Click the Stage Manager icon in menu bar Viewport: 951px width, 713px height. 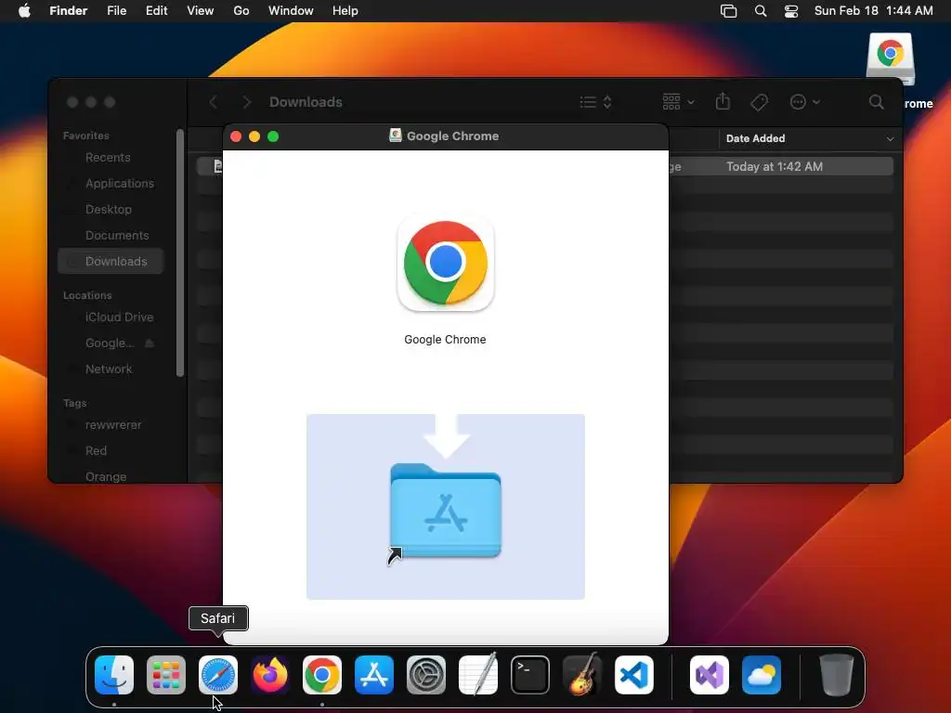(728, 11)
